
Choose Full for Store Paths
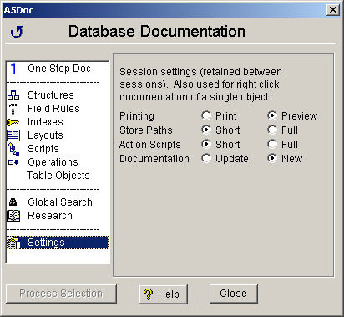point(272,130)
